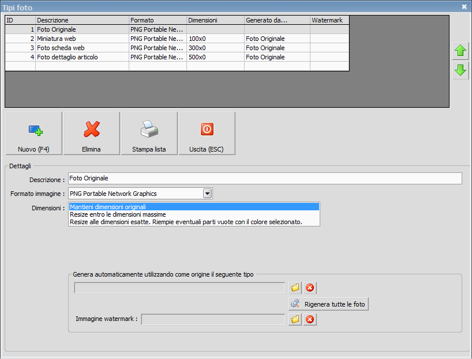The height and width of the screenshot is (359, 472).
Task: Remove the watermark image selection
Action: [x=310, y=319]
